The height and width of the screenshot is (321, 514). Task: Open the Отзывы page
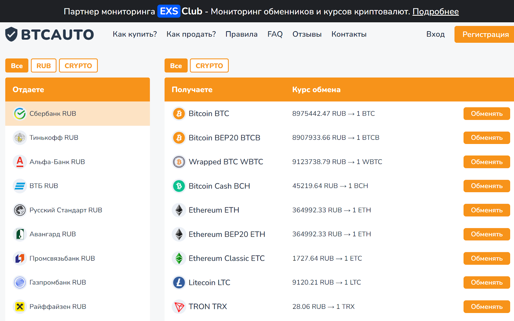(307, 34)
